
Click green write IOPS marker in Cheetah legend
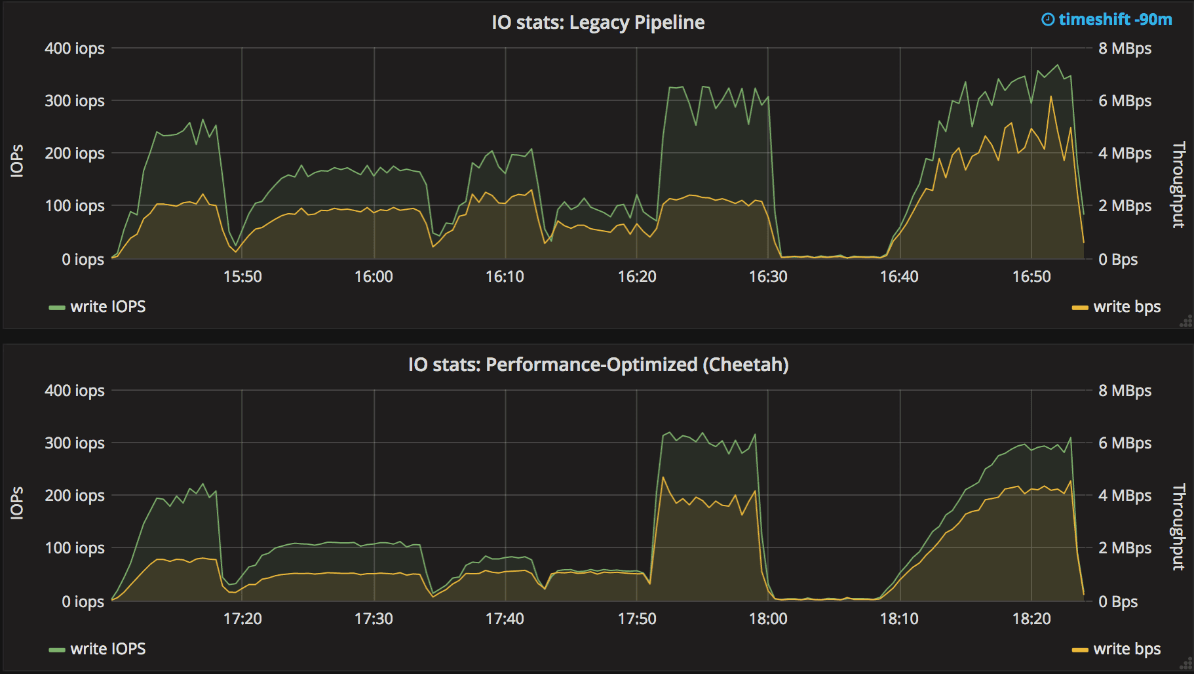click(57, 650)
